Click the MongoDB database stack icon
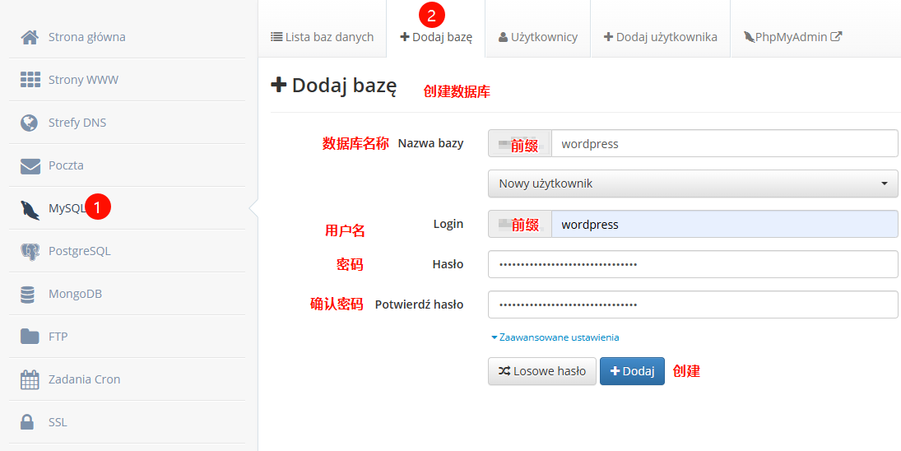The image size is (901, 451). pyautogui.click(x=29, y=294)
